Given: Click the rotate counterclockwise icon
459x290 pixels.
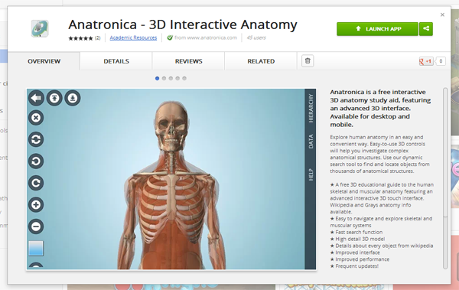Looking at the screenshot, I should tap(36, 161).
